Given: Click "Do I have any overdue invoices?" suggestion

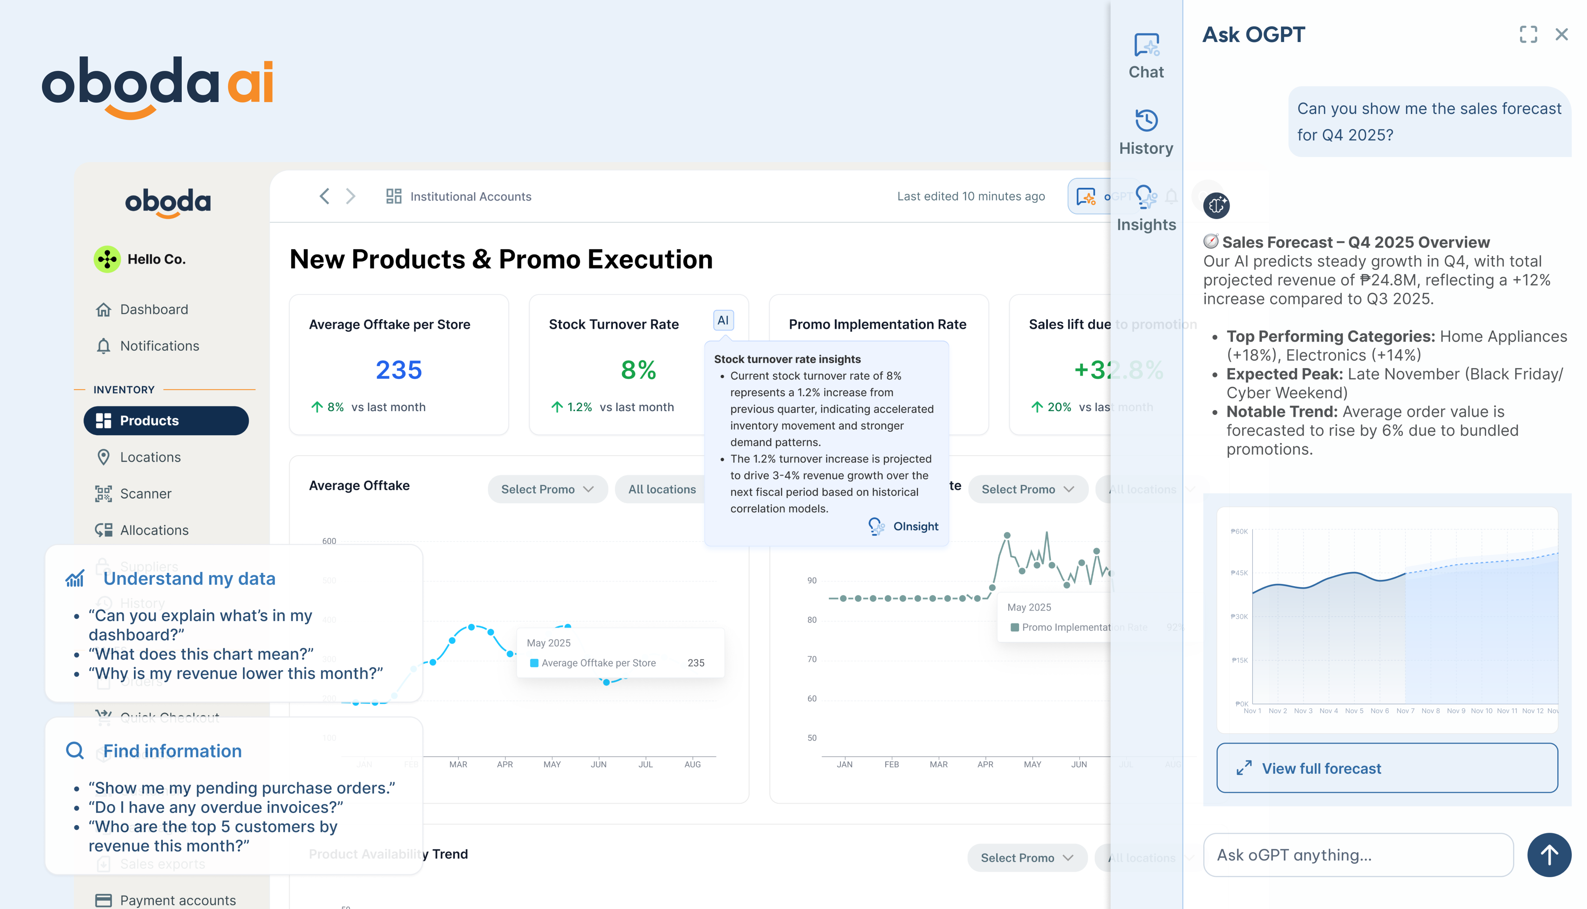Looking at the screenshot, I should click(216, 807).
